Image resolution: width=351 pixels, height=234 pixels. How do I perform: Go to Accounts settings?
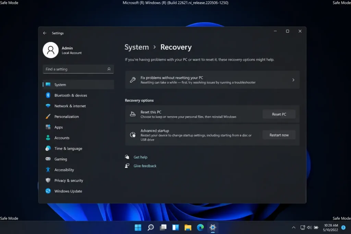(x=78, y=138)
